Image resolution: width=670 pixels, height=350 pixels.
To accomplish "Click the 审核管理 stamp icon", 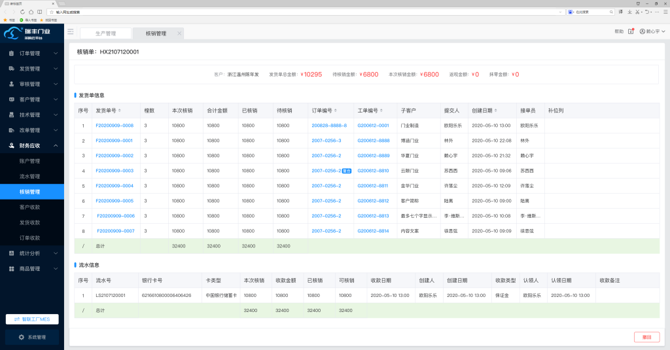I will tap(12, 84).
